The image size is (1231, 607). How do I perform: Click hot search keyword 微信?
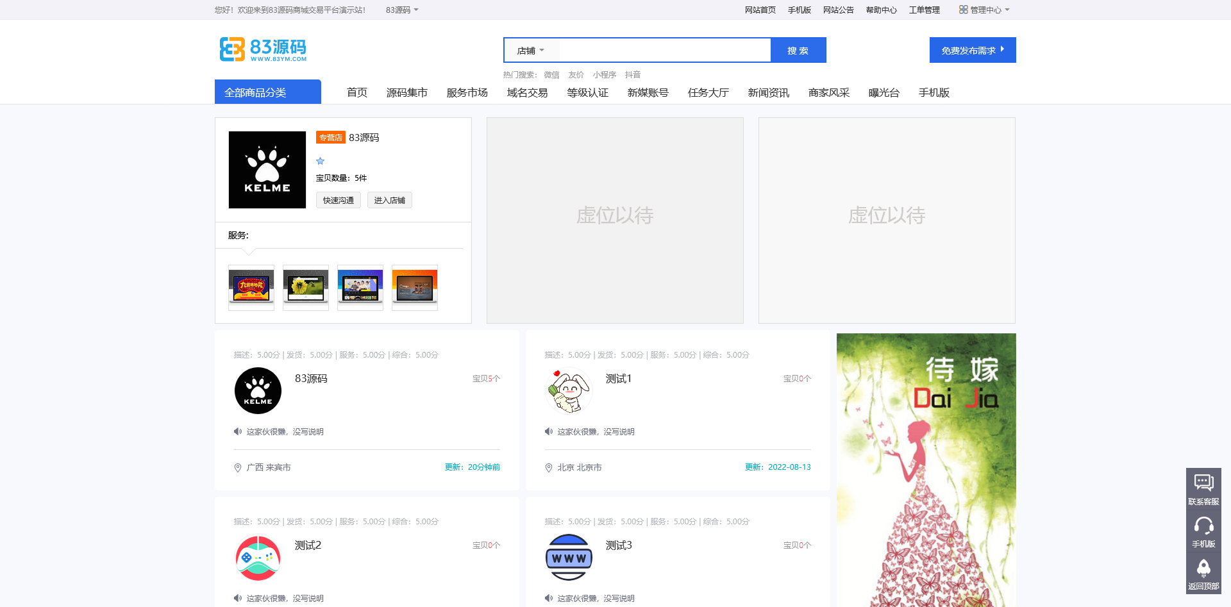(552, 74)
